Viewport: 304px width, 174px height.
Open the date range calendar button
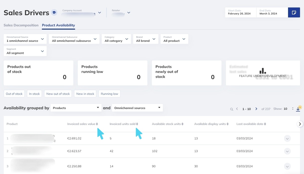tap(294, 12)
